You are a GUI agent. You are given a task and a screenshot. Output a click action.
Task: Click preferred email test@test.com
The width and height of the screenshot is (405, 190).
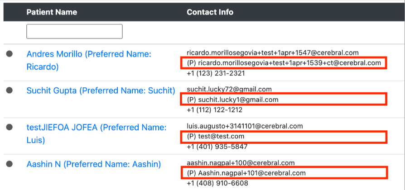(216, 136)
